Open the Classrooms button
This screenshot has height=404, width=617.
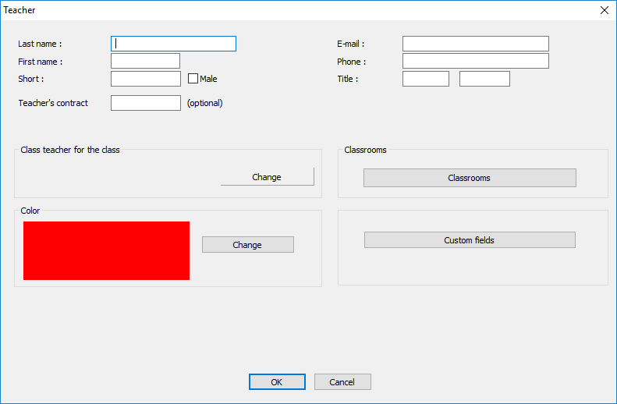tap(470, 178)
